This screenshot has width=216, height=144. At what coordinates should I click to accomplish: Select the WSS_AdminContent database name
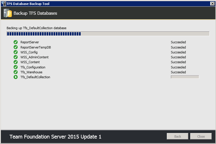(34, 57)
